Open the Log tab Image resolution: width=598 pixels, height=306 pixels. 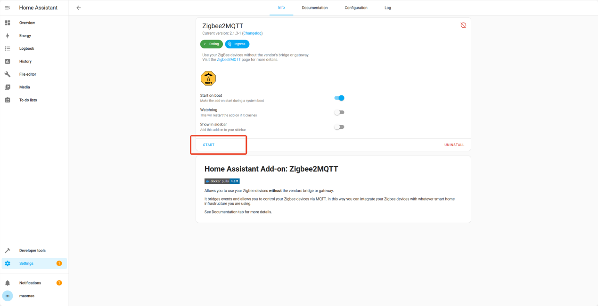(387, 8)
